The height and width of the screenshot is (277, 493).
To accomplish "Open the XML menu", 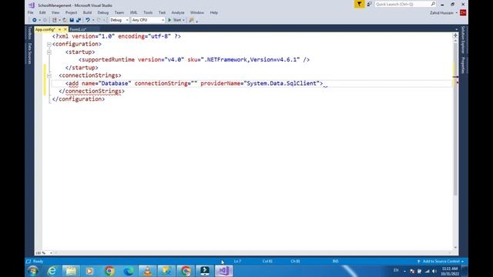I will 133,12.
